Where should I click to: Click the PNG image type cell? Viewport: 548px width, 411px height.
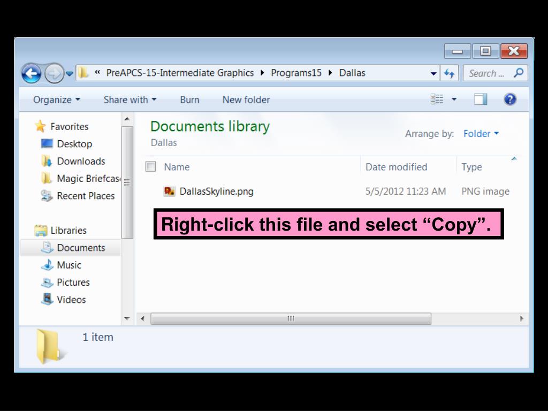(x=485, y=192)
